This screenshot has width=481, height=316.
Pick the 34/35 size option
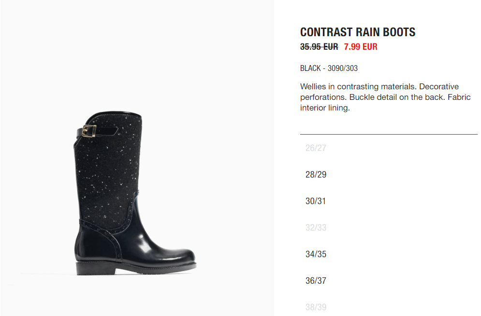pyautogui.click(x=316, y=254)
